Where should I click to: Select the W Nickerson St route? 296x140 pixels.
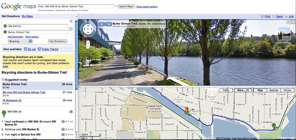tap(12, 100)
